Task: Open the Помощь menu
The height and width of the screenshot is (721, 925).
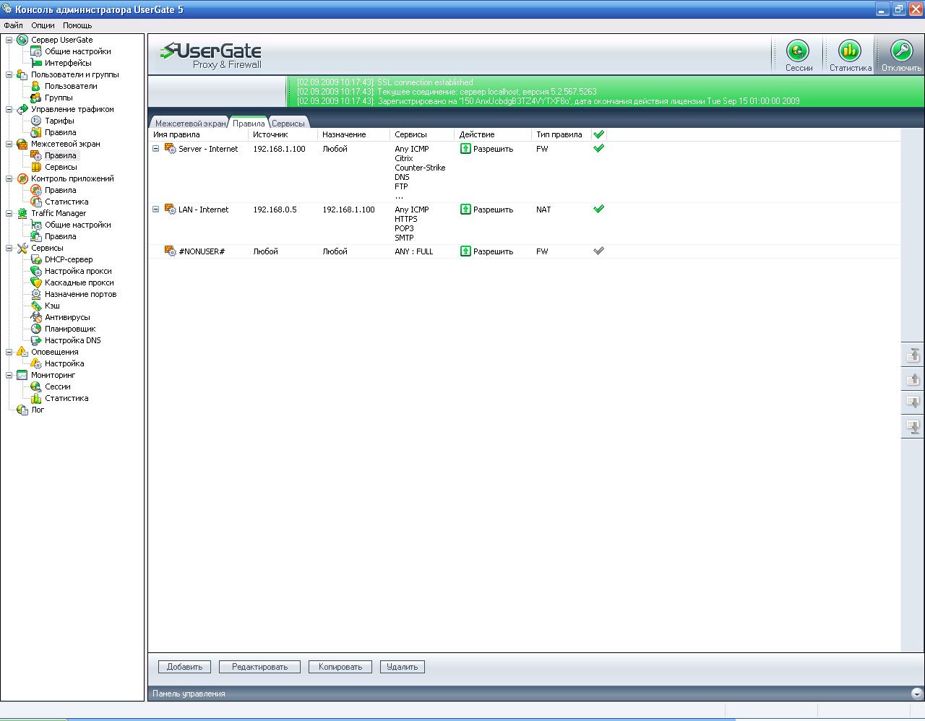Action: tap(77, 25)
